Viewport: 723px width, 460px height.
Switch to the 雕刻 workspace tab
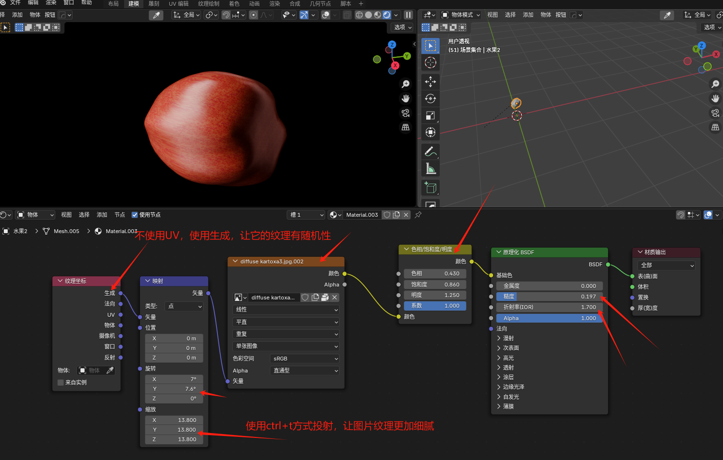coord(154,4)
